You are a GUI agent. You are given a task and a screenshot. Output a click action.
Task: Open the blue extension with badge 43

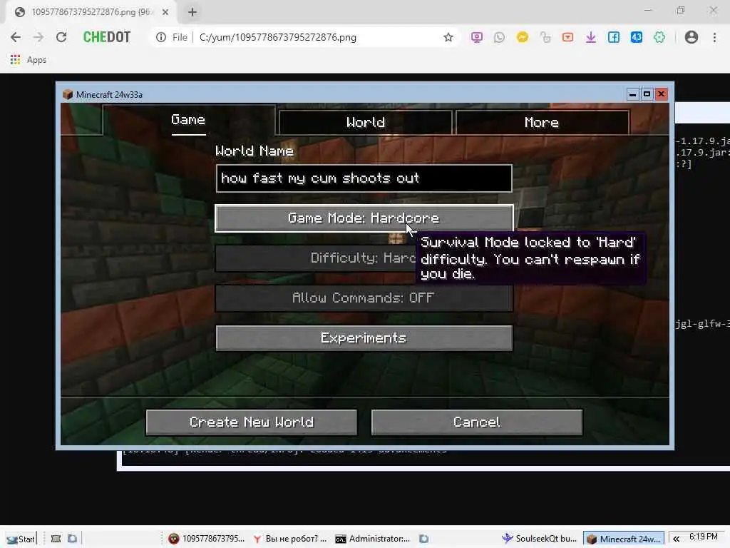point(637,37)
